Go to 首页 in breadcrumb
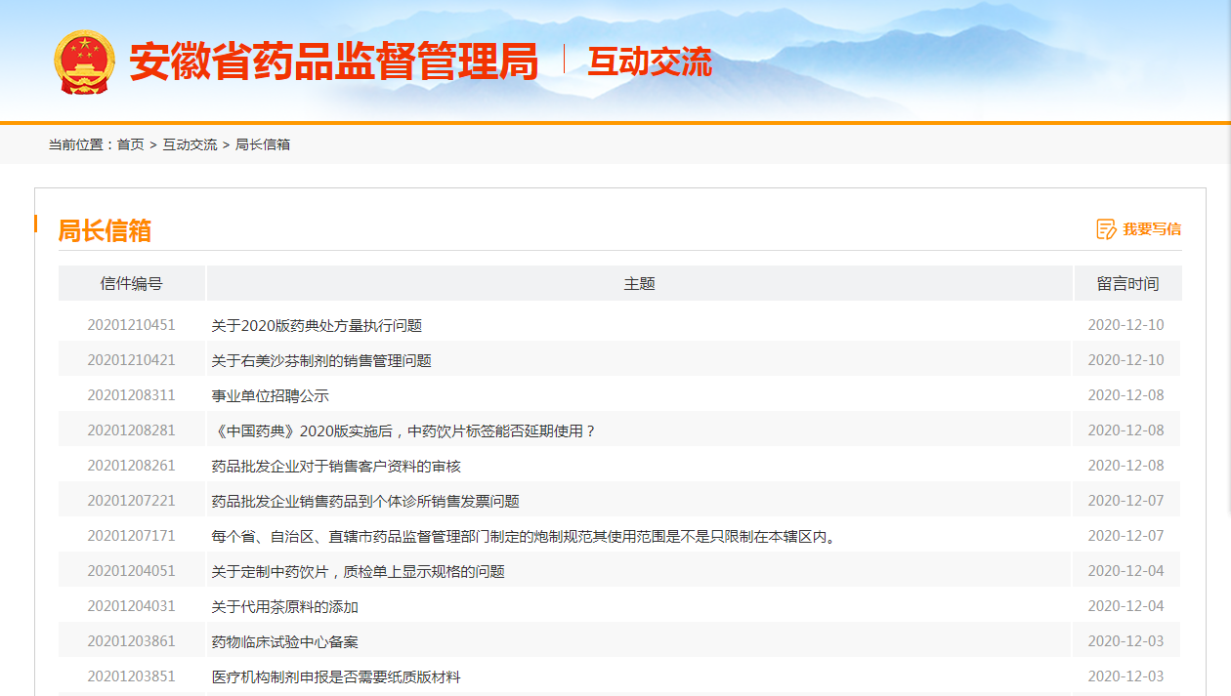 click(x=130, y=144)
